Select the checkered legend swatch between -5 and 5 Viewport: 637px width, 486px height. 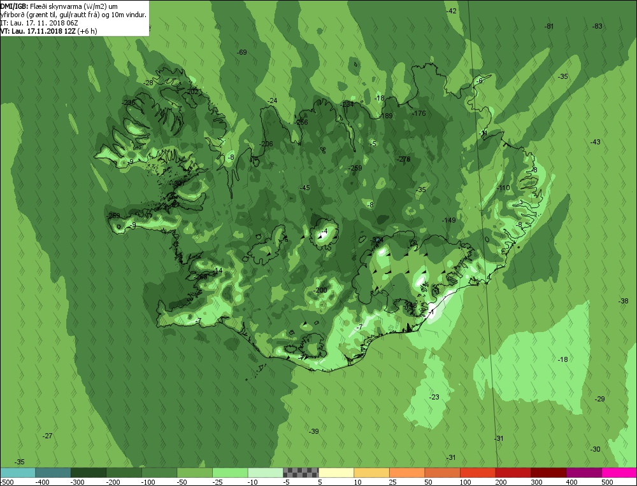[x=301, y=473]
